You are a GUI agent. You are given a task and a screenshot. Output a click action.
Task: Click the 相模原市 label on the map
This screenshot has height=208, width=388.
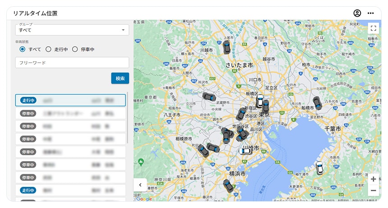(184, 139)
